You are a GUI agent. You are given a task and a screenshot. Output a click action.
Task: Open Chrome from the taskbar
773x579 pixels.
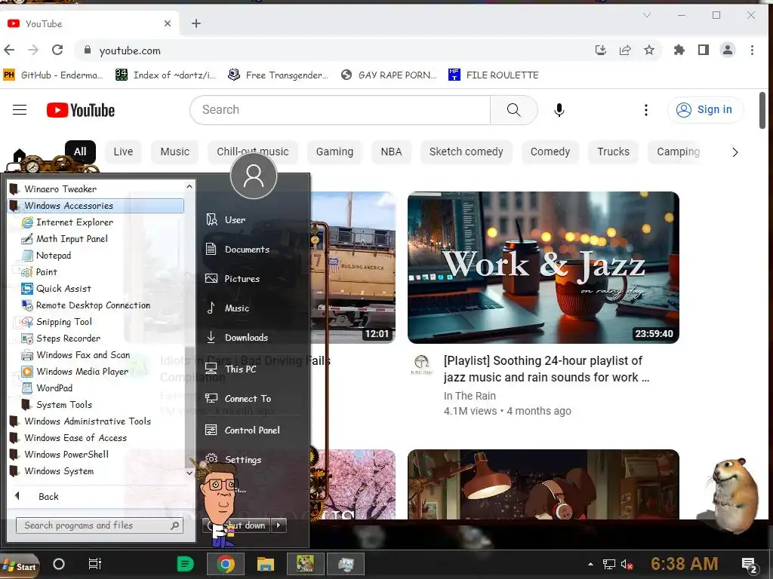(226, 564)
